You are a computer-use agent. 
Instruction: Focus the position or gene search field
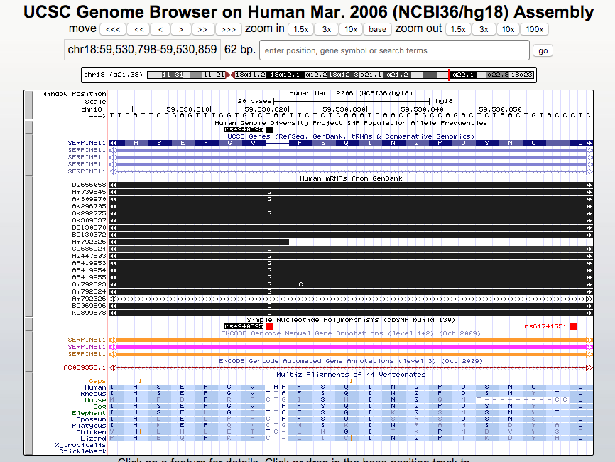394,50
